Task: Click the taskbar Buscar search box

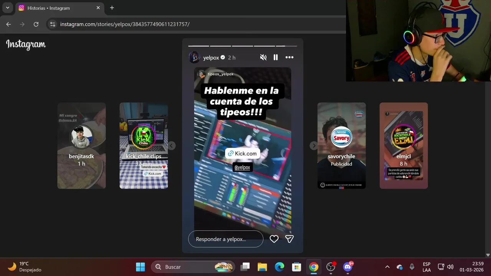Action: point(193,267)
